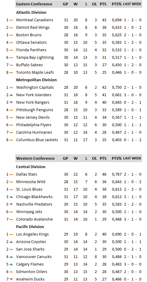Click green up arrow beside Calgary Flames

pos(11,264)
